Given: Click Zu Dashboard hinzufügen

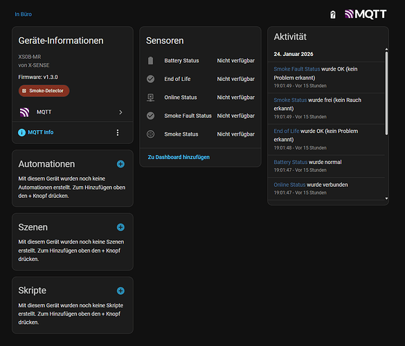Looking at the screenshot, I should tap(179, 157).
